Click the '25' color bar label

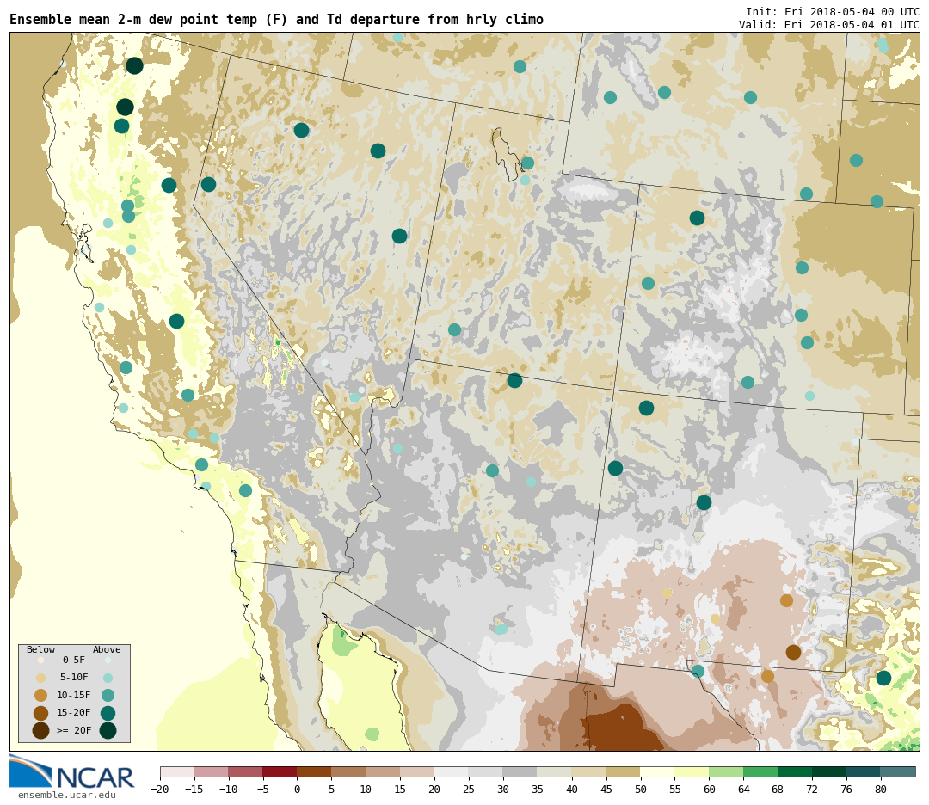tap(468, 789)
